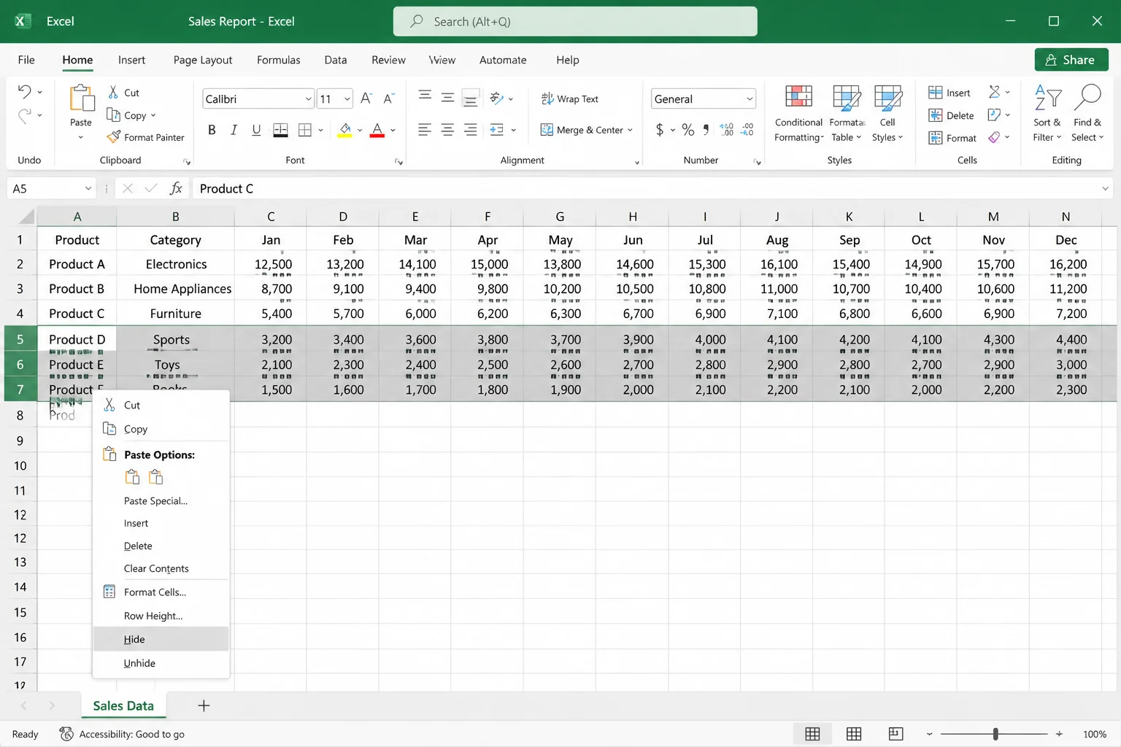Open the Copy dropdown arrow in ribbon
This screenshot has width=1121, height=747.
point(153,115)
